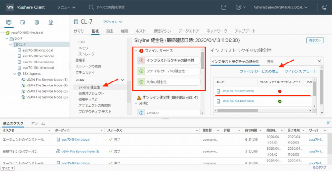Switch to the 仮想マシン tab
The height and width of the screenshot is (171, 332).
pyautogui.click(x=162, y=31)
